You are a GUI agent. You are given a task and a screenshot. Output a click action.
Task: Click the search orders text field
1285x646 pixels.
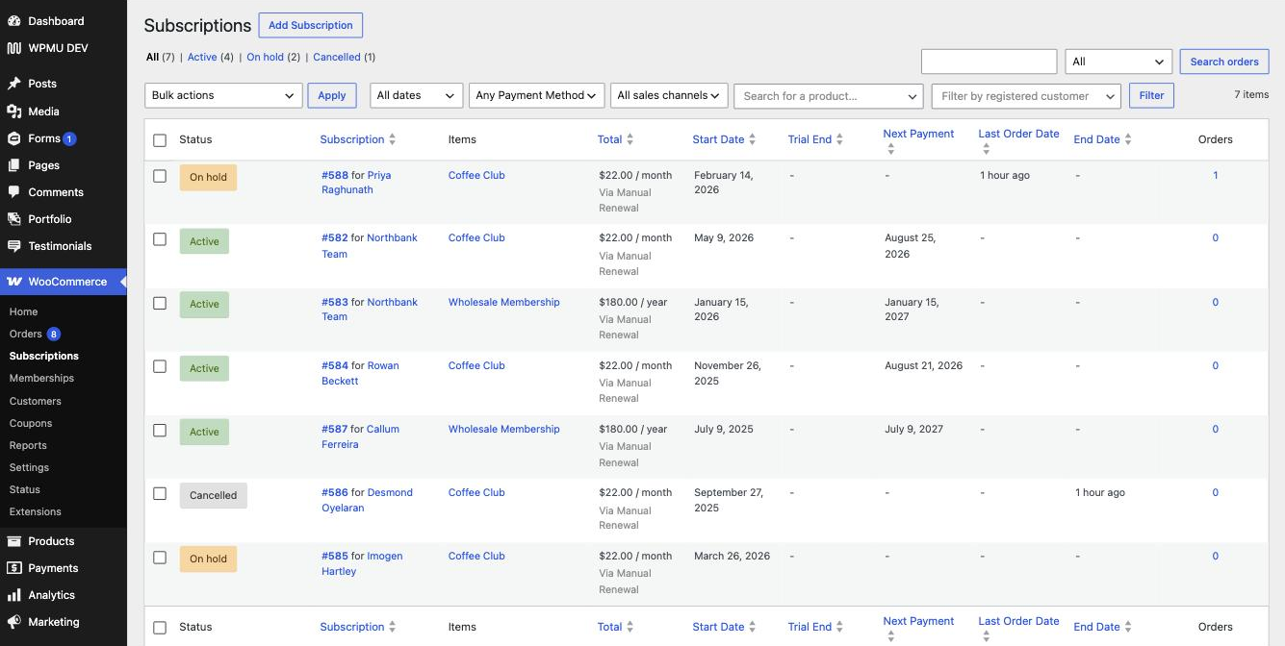(989, 62)
